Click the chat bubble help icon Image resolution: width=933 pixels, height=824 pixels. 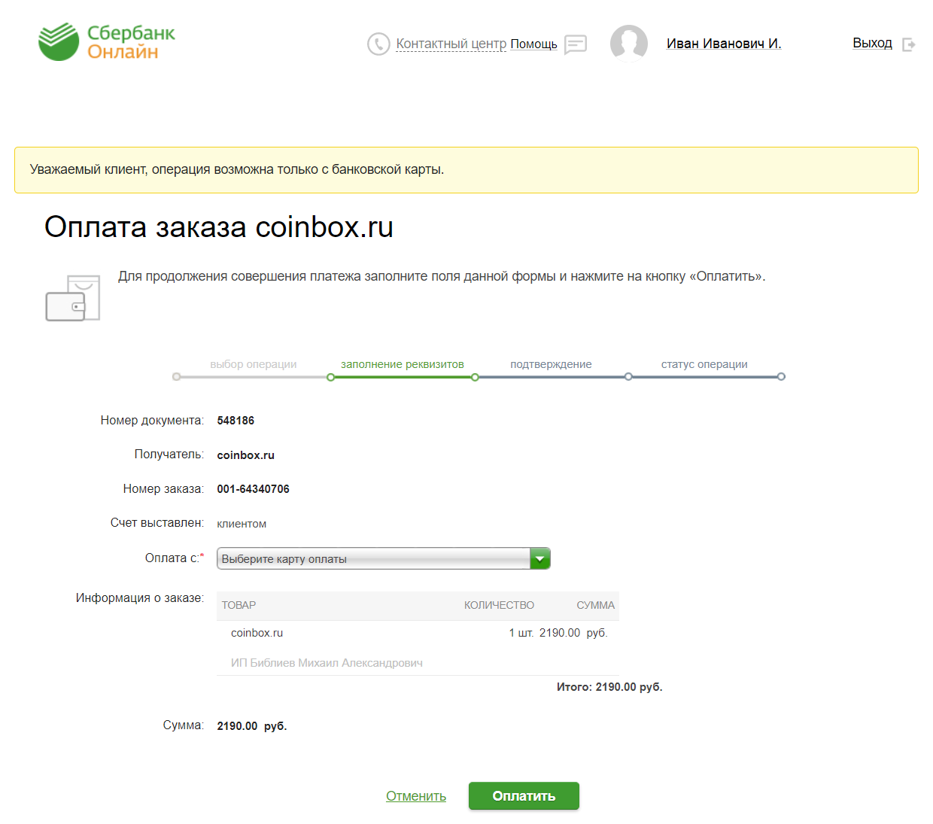[576, 44]
